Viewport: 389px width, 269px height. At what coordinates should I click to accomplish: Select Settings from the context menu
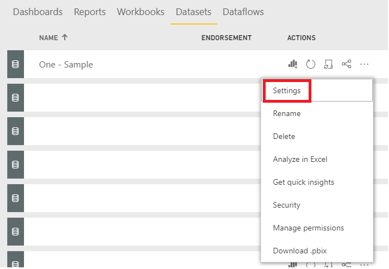287,90
